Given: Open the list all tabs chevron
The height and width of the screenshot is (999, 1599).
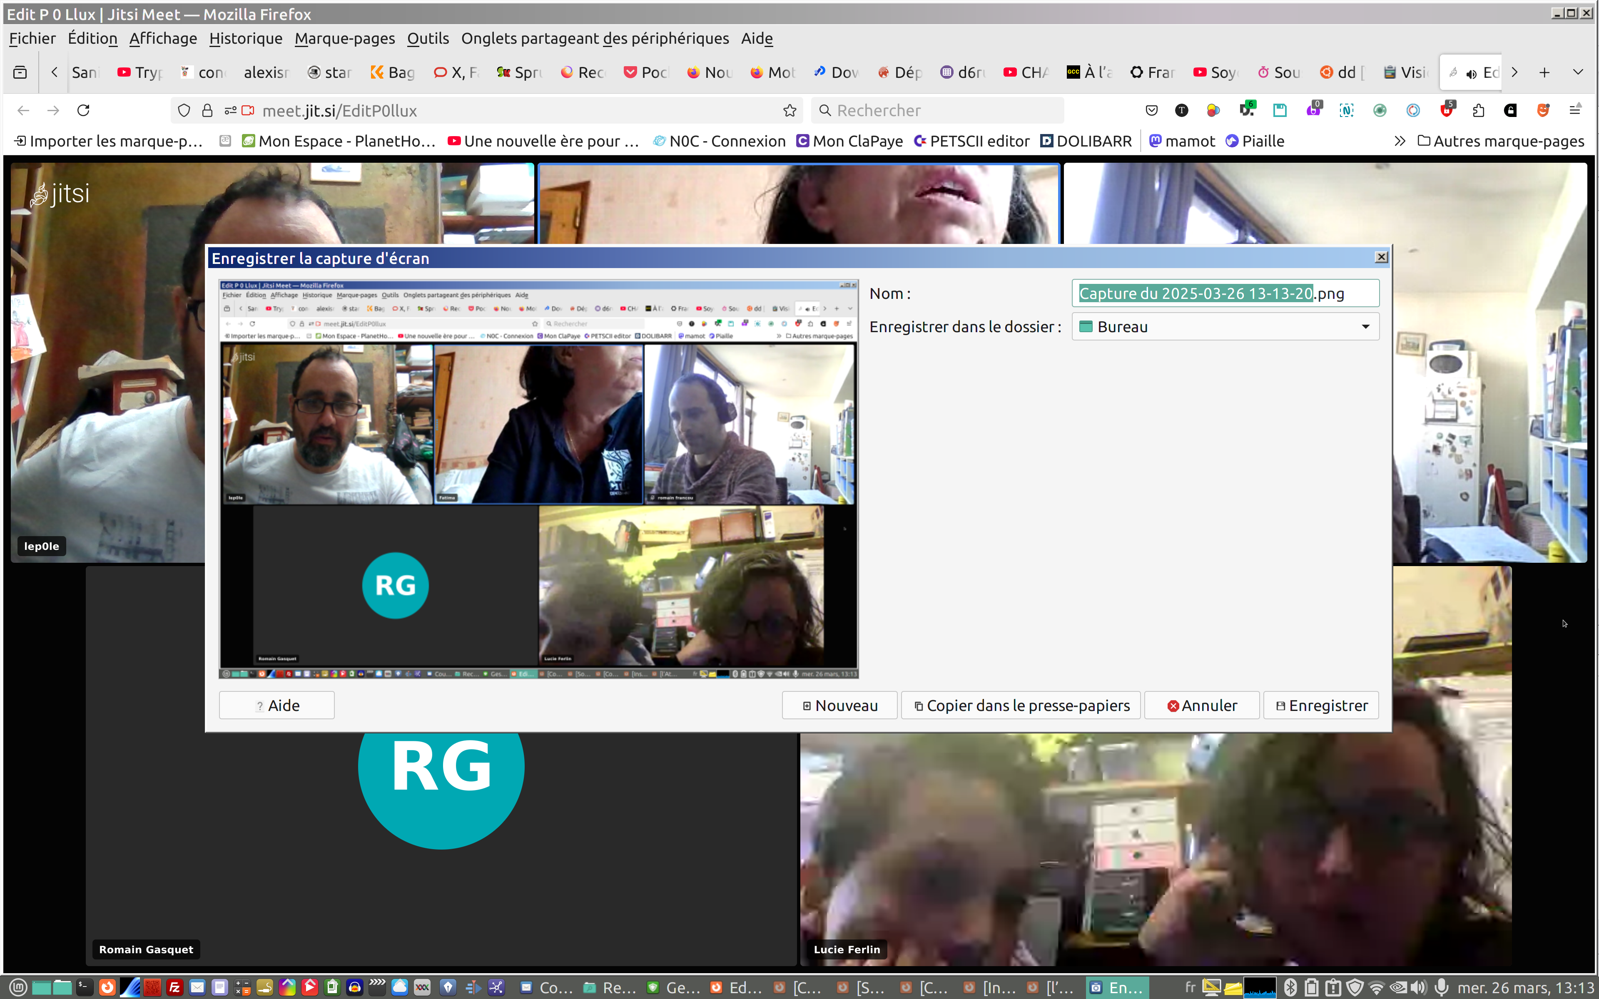Looking at the screenshot, I should (1578, 72).
